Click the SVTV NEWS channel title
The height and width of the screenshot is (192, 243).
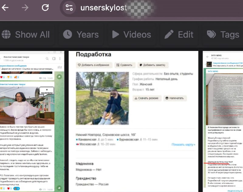coord(216,56)
